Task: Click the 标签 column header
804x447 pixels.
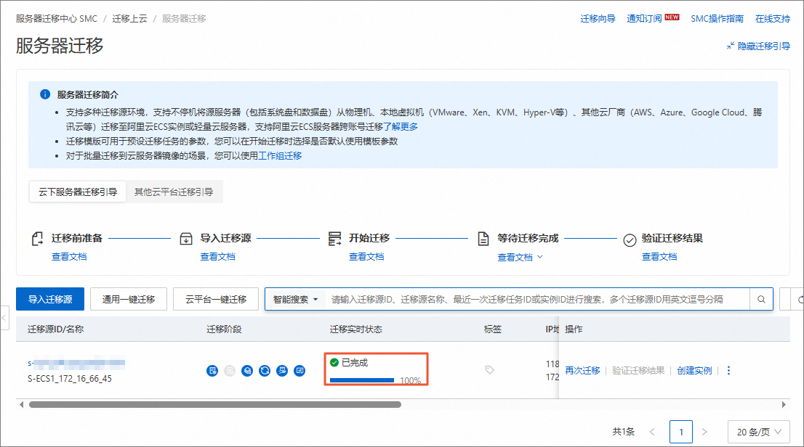Action: pos(493,329)
